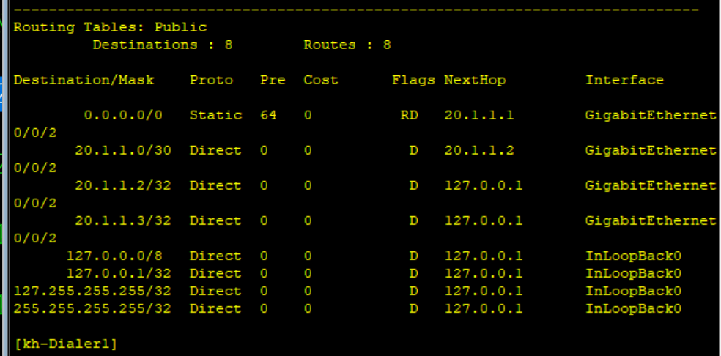721x356 pixels.
Task: Click the RD flag value
Action: point(409,115)
